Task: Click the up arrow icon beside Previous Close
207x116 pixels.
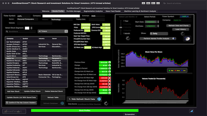Action: click(109, 62)
